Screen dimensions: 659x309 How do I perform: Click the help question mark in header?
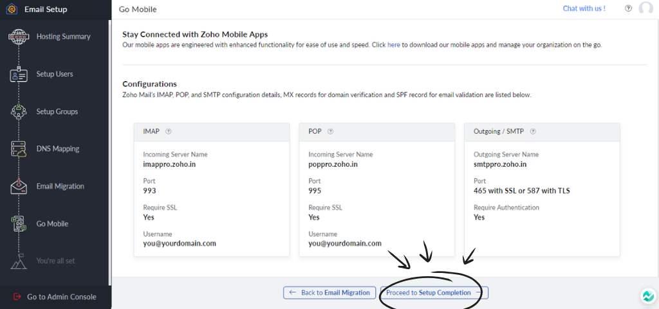(x=628, y=8)
